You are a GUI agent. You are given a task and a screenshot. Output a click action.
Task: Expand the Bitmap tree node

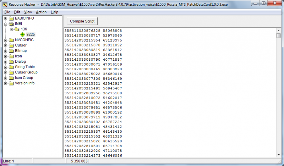pos(6,51)
